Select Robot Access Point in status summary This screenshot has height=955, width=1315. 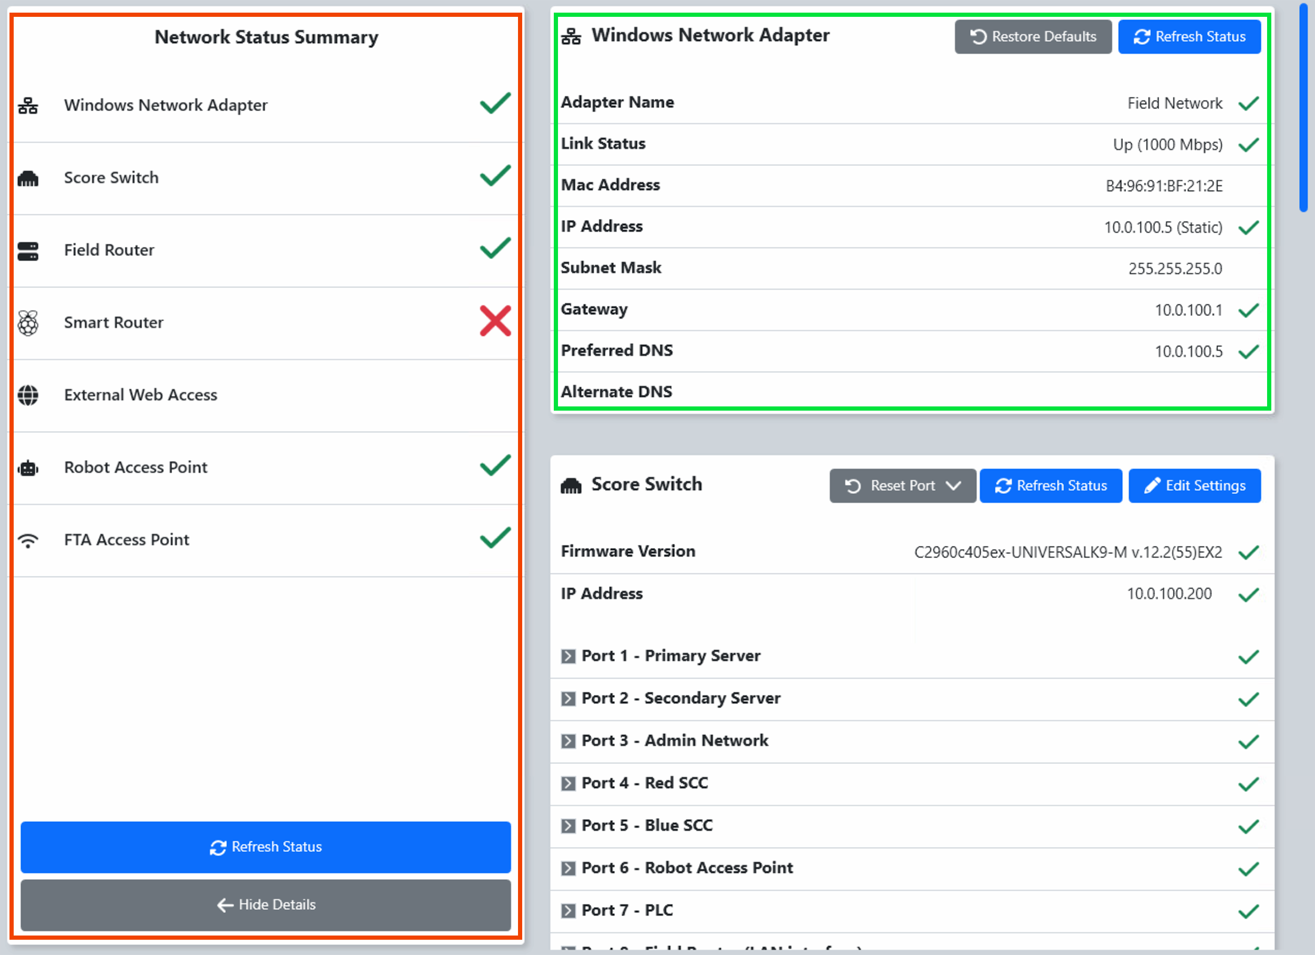tap(265, 468)
